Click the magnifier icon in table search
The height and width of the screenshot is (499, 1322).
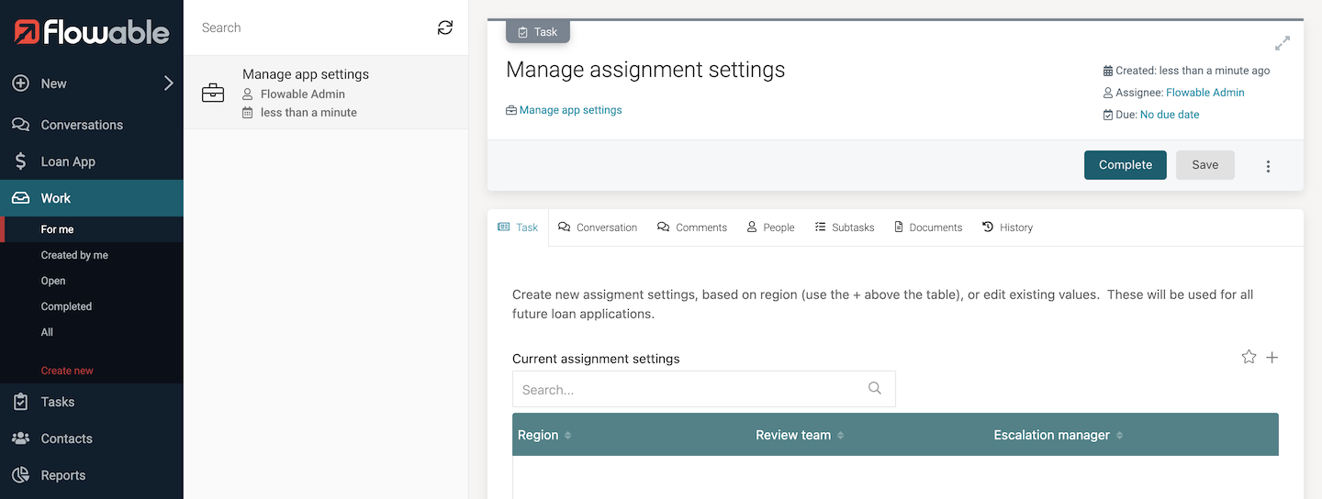tap(875, 389)
